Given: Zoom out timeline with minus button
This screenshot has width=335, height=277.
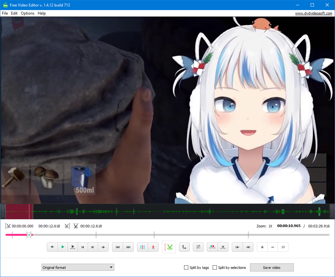Looking at the screenshot, I should point(272,247).
